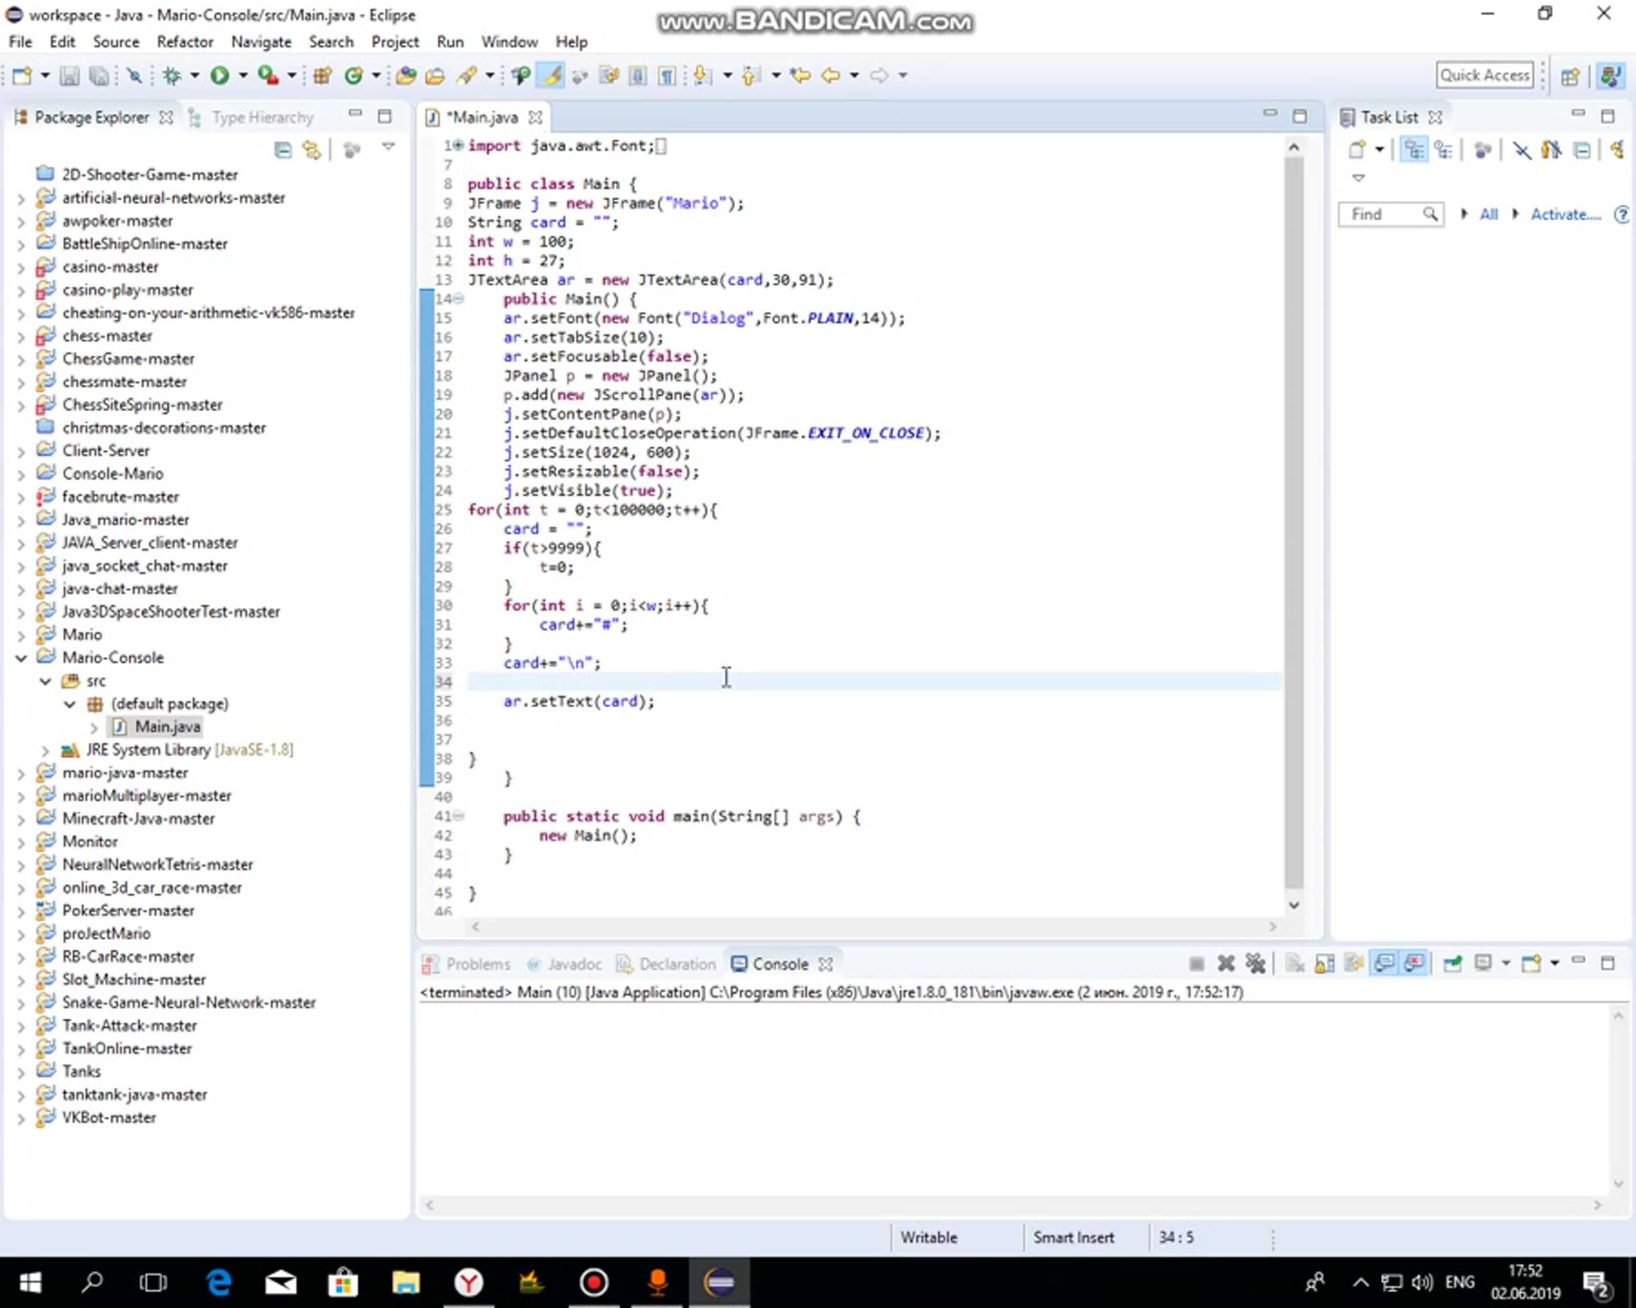Toggle Scroll Lock in Console toolbar
1636x1308 pixels.
[x=1325, y=964]
